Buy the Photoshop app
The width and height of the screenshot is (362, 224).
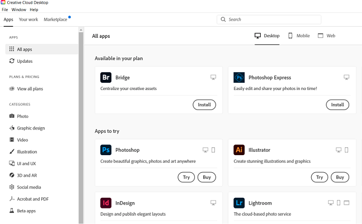click(x=207, y=177)
